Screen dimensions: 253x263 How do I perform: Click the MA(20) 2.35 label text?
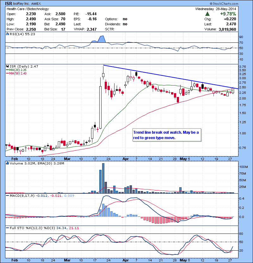(18, 70)
